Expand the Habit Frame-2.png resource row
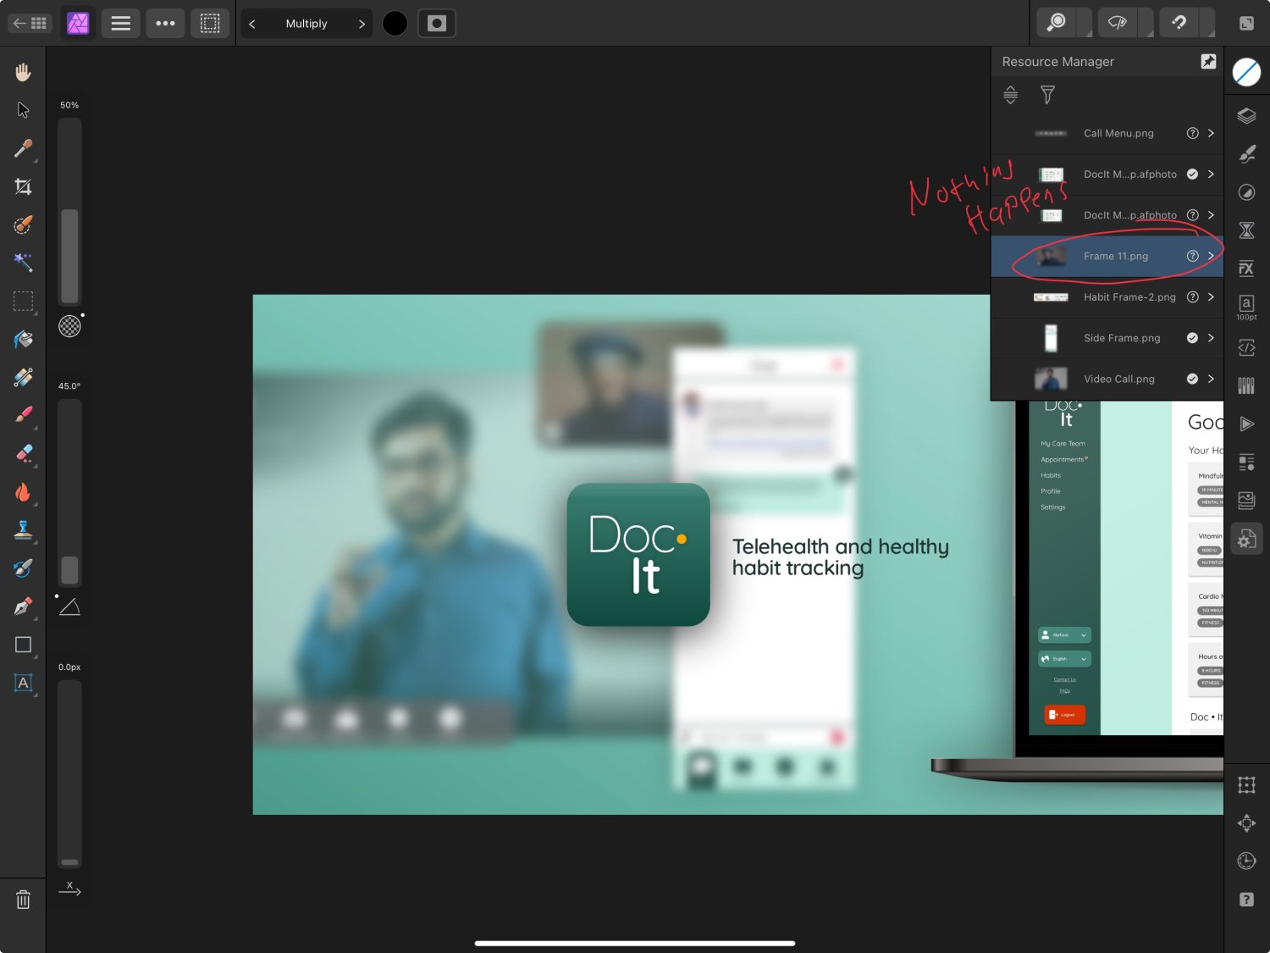 click(x=1211, y=297)
